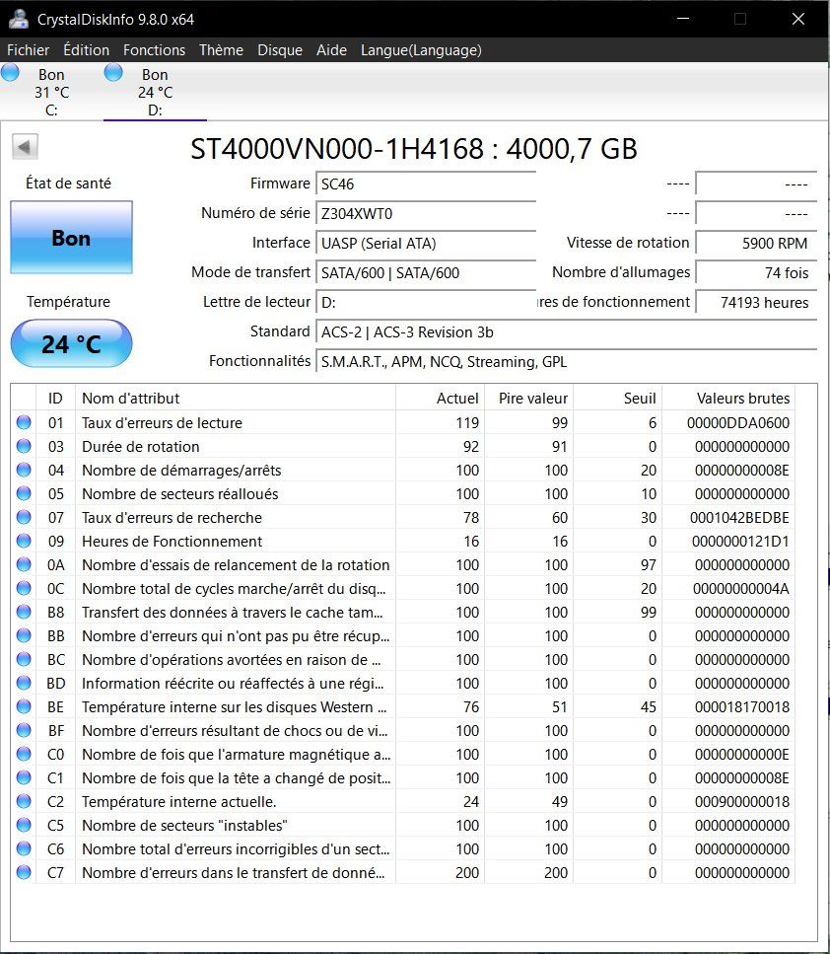Open the Édition menu
This screenshot has width=830, height=954.
click(87, 50)
